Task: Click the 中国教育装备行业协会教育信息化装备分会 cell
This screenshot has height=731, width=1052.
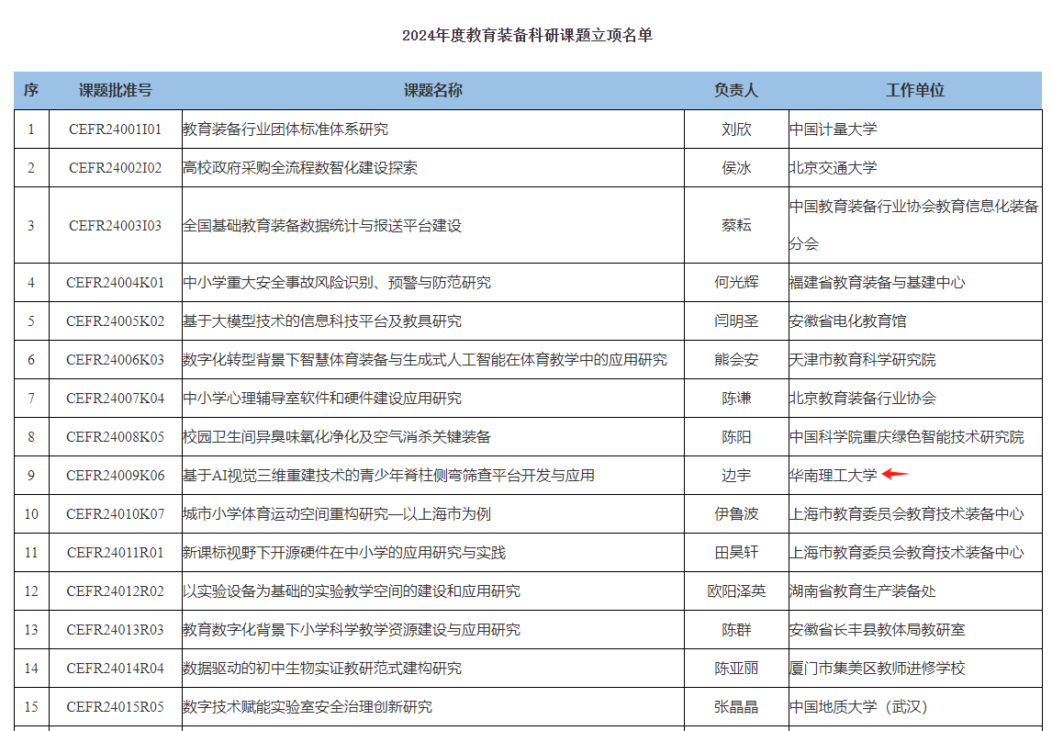Action: coord(914,225)
